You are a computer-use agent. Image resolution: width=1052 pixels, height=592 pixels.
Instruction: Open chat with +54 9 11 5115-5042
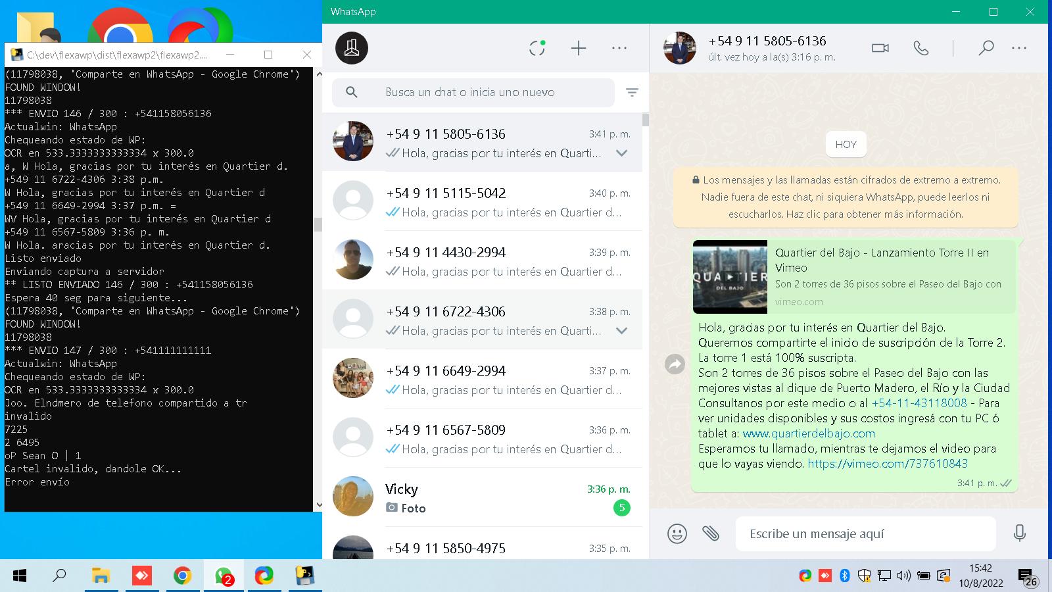pyautogui.click(x=482, y=201)
